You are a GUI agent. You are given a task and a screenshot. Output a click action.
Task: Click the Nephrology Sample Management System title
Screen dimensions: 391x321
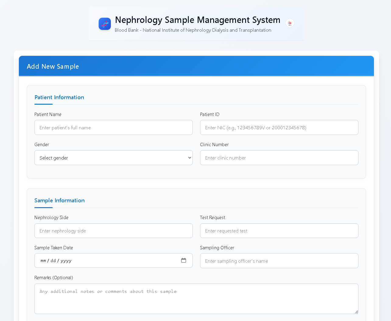pos(198,20)
